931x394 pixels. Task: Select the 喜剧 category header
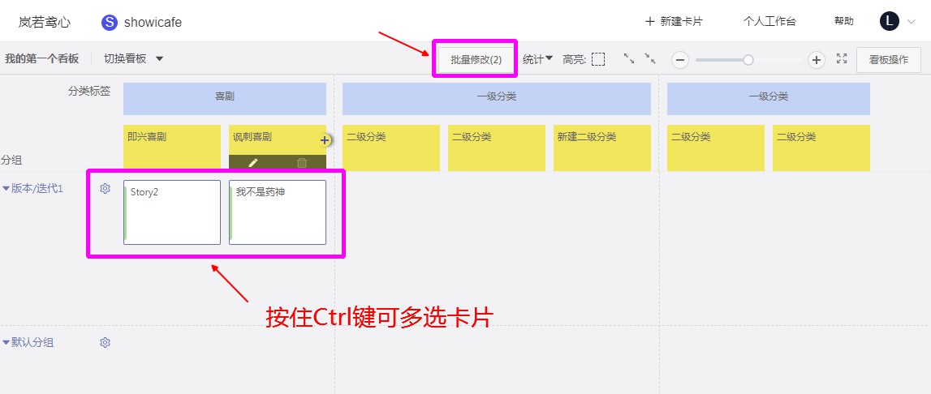225,99
